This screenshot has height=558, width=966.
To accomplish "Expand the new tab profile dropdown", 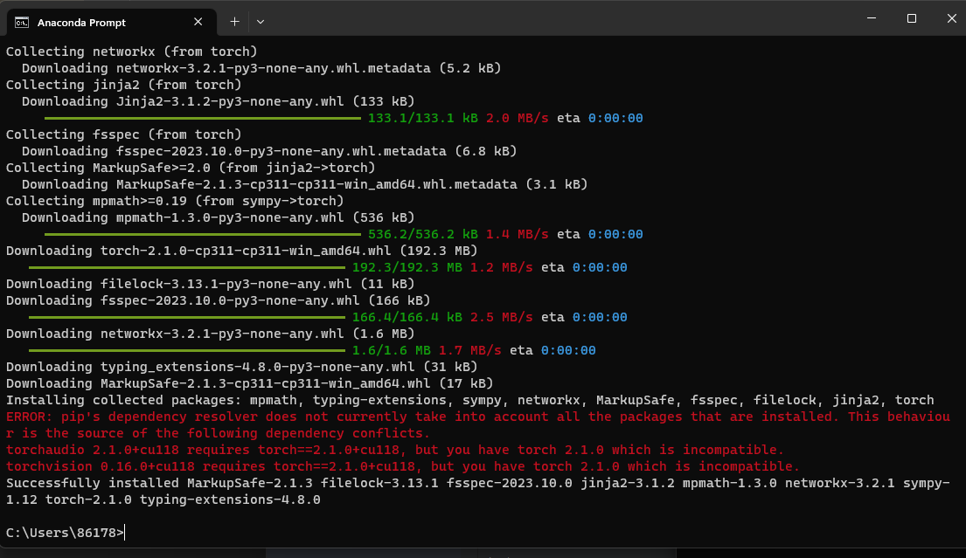I will [261, 22].
